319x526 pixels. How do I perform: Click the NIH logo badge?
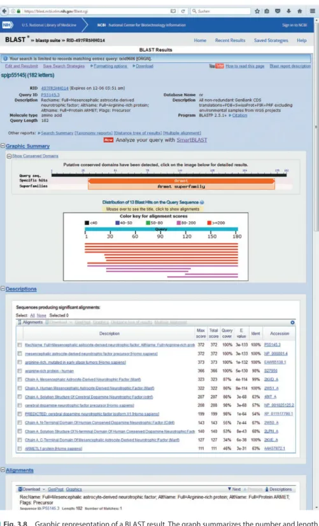(x=7, y=25)
